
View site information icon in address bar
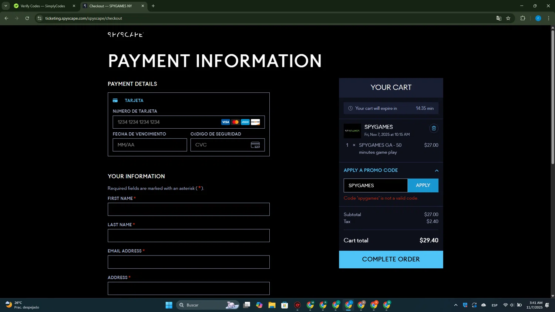click(x=40, y=18)
